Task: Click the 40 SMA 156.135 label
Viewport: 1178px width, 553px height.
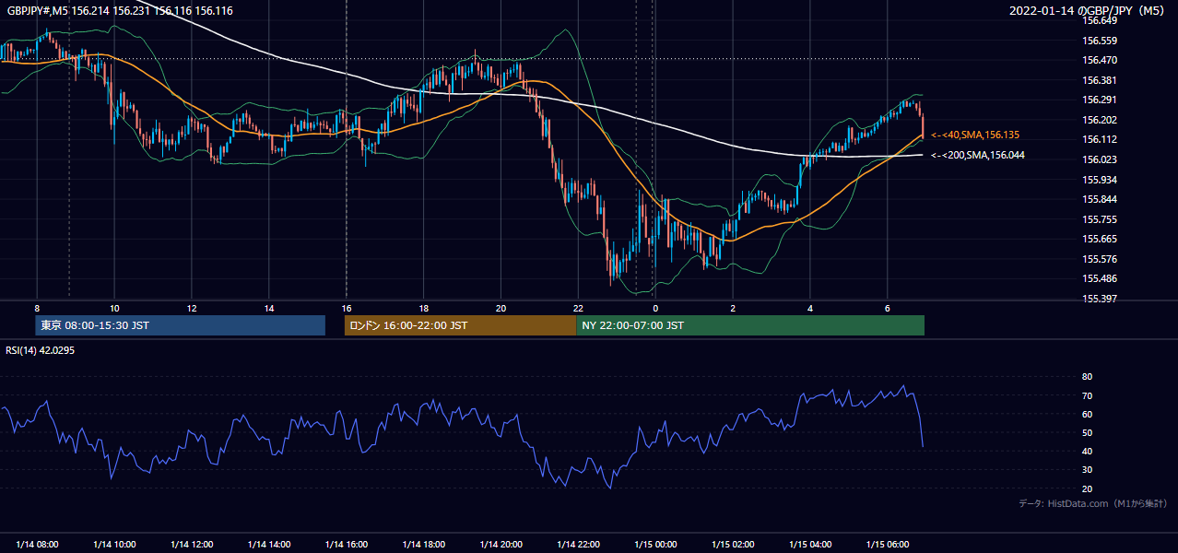Action: (x=975, y=135)
